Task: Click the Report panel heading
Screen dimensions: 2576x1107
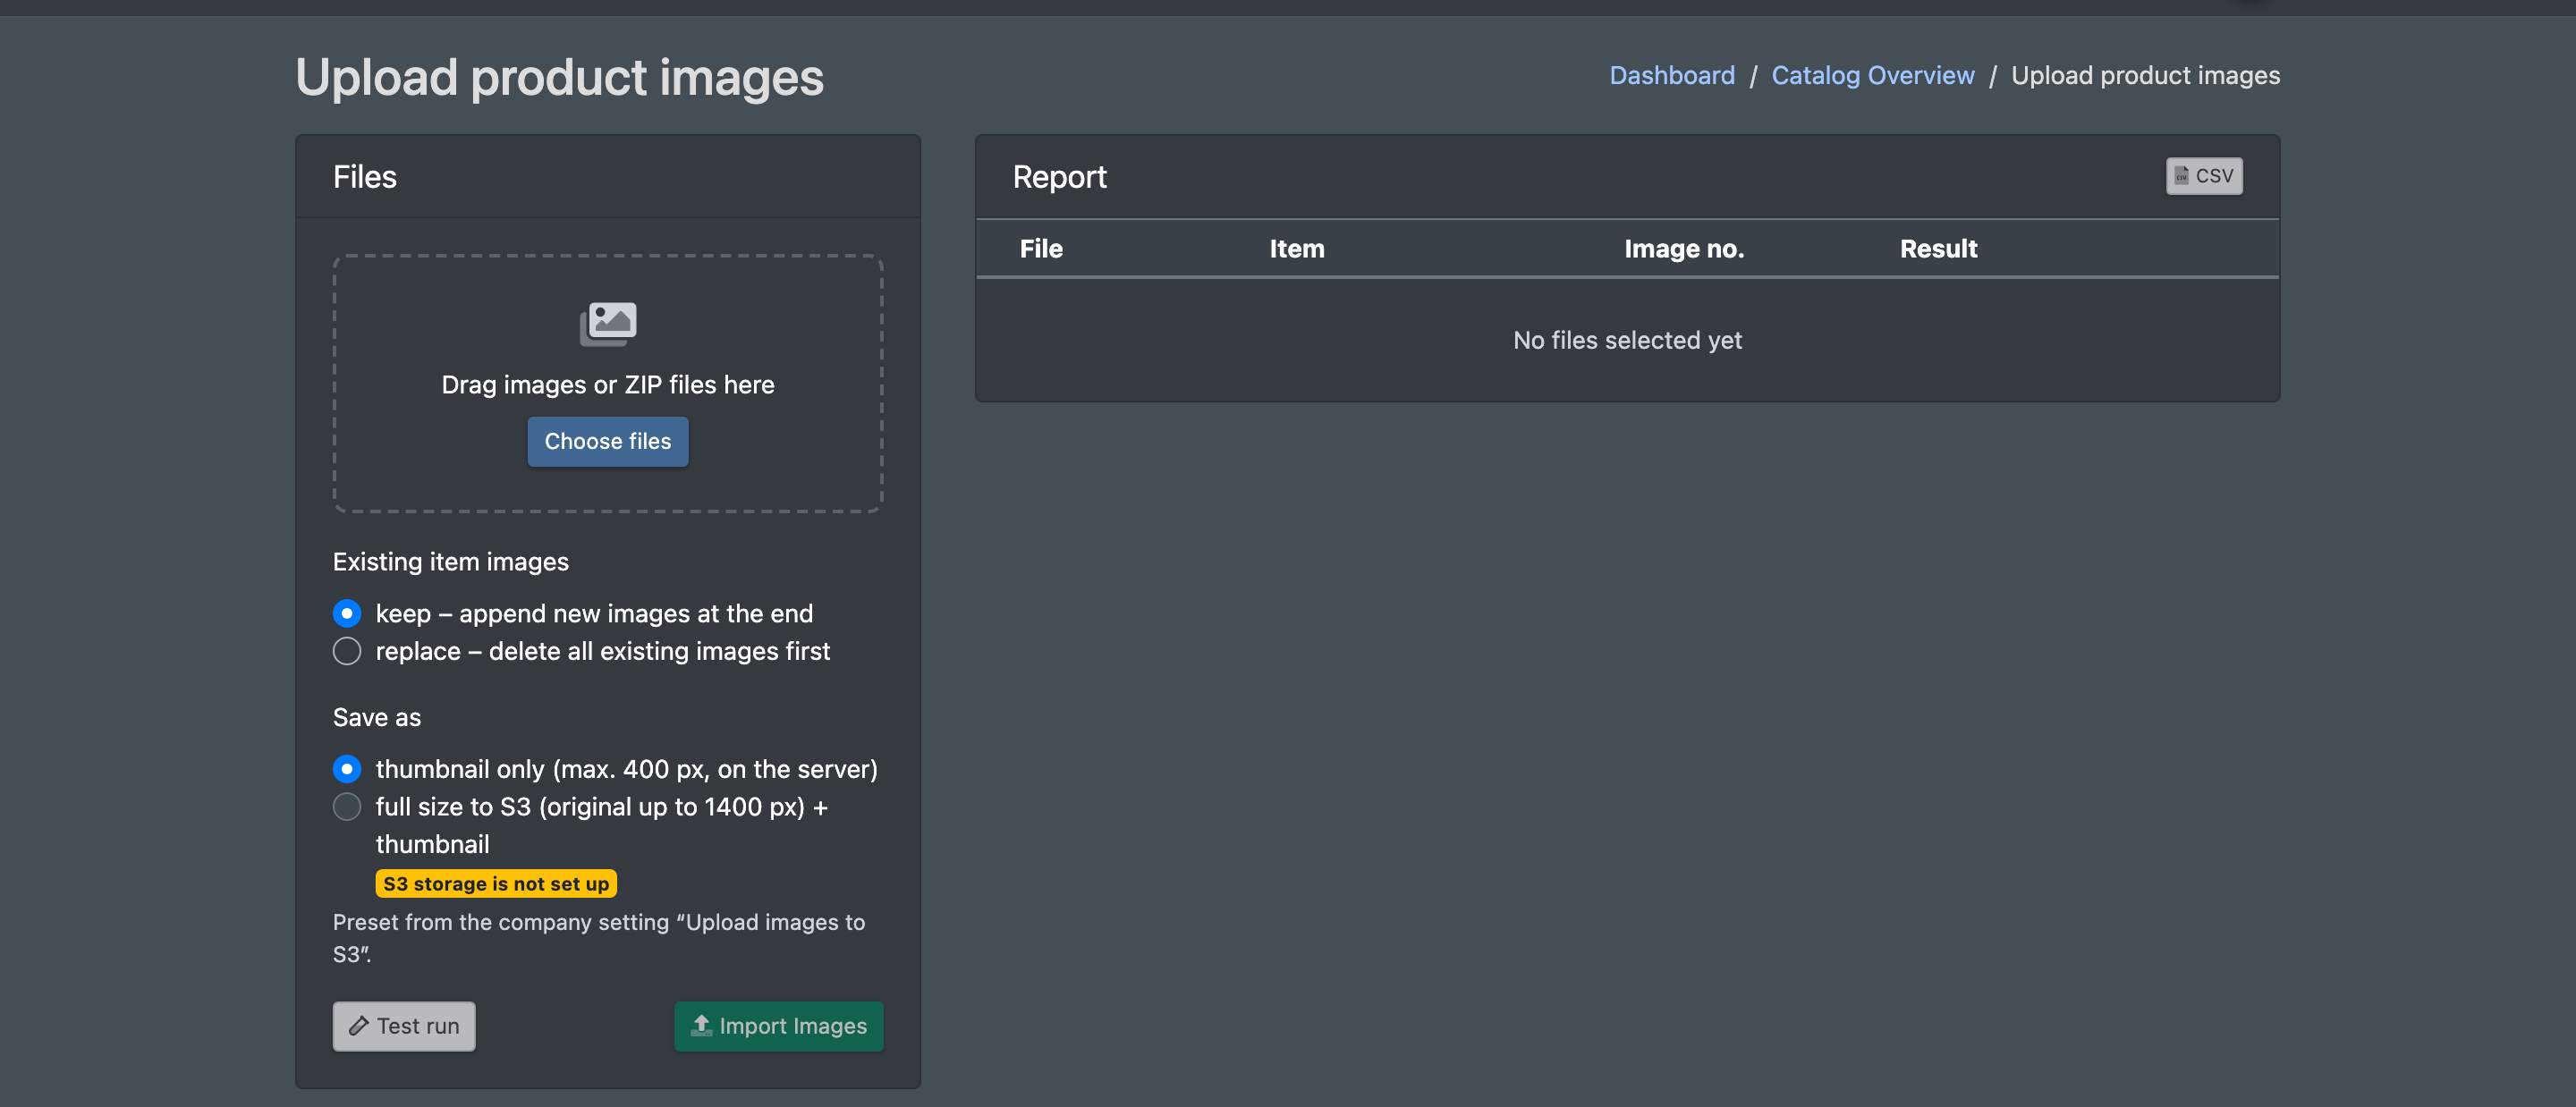Action: point(1059,177)
